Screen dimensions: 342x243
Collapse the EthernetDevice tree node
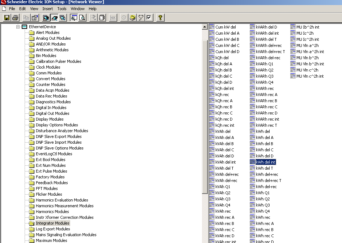click(18, 27)
